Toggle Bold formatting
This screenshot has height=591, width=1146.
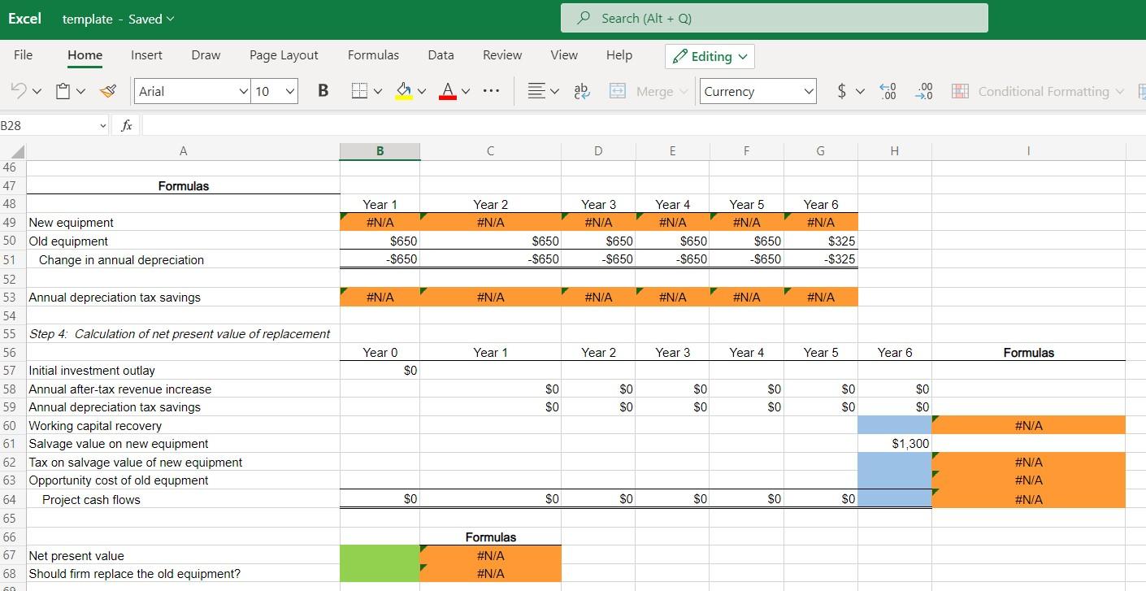coord(323,91)
